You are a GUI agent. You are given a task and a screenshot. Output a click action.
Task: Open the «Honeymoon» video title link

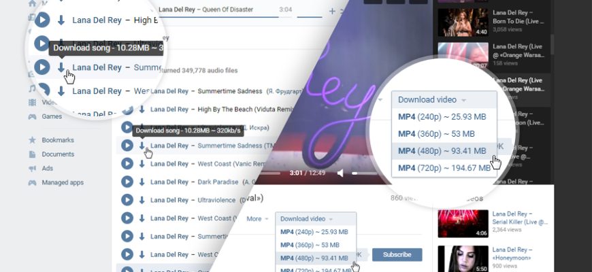pyautogui.click(x=512, y=254)
